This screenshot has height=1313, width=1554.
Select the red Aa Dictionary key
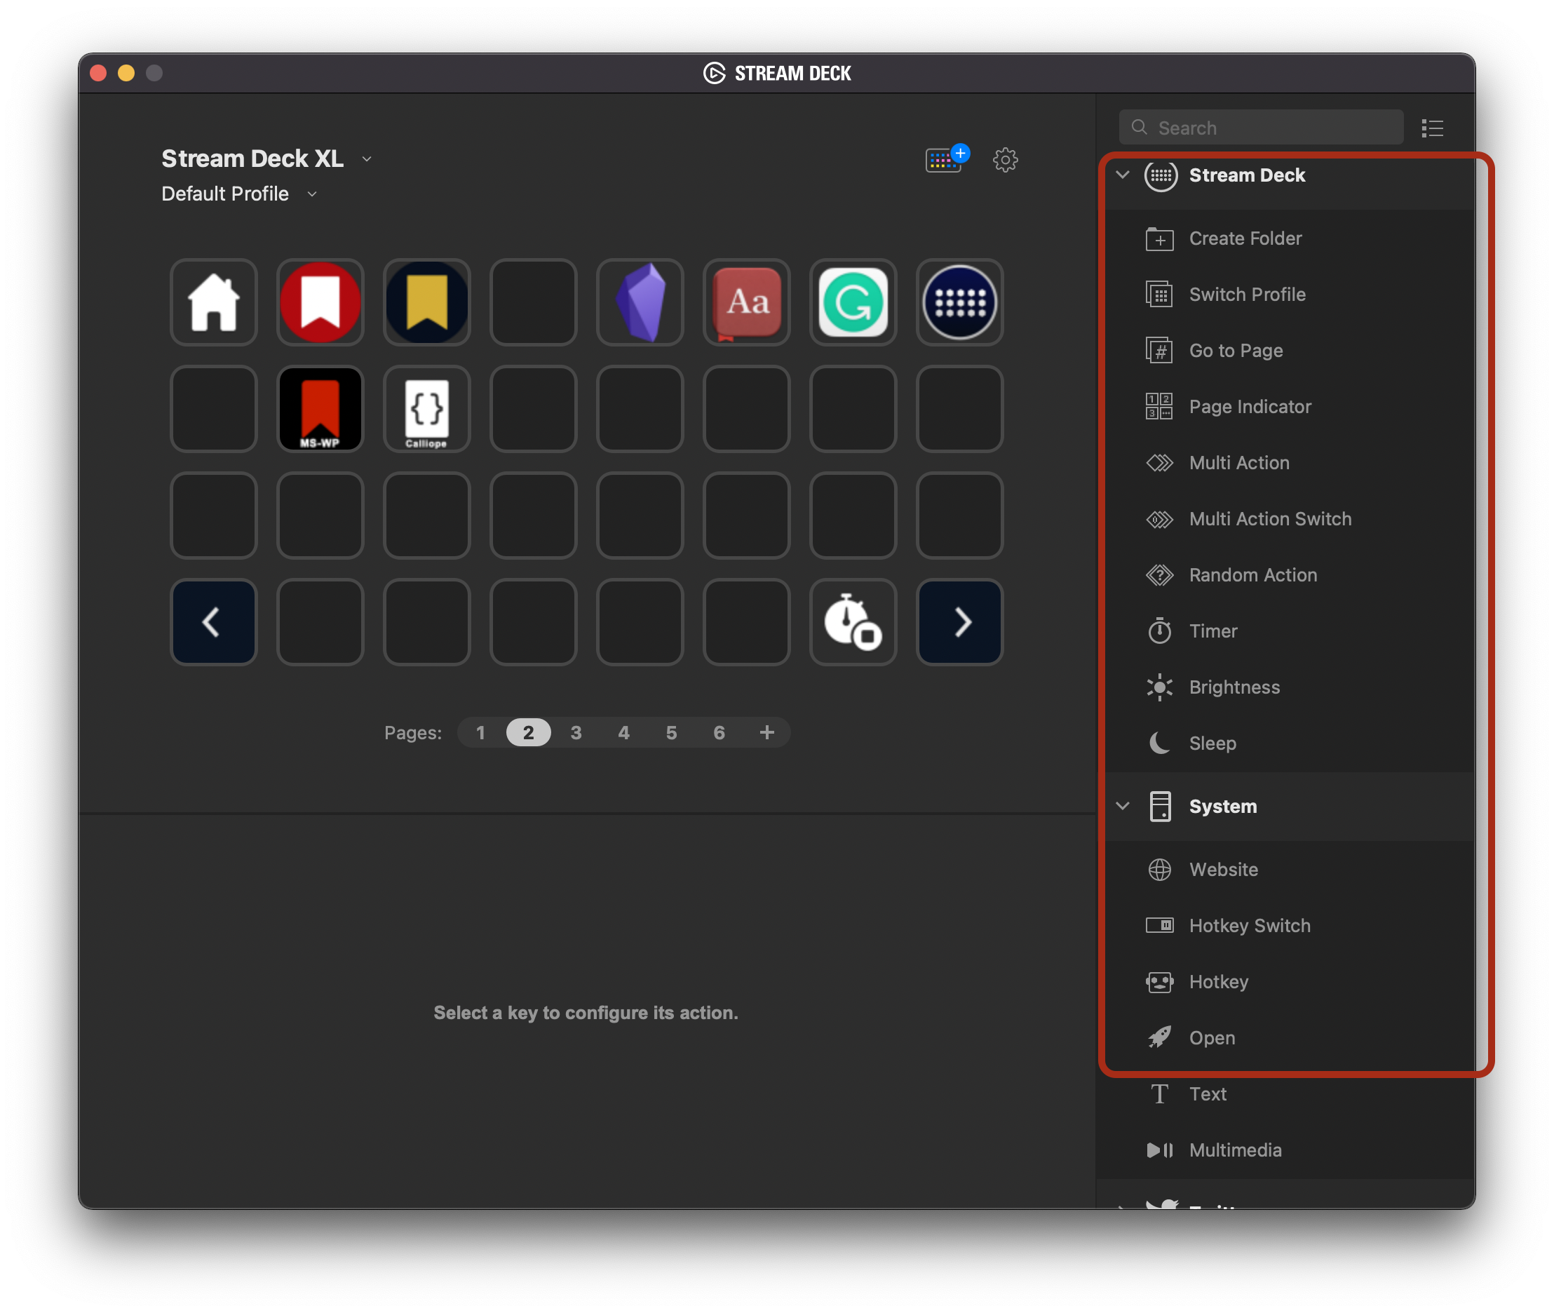click(x=746, y=302)
